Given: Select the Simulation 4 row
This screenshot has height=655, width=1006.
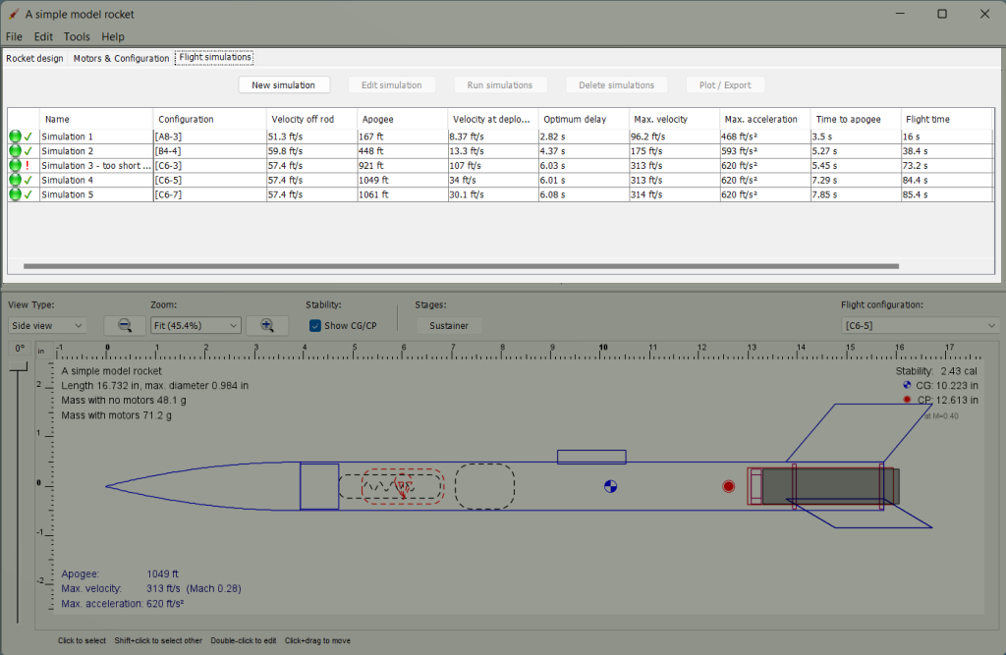Looking at the screenshot, I should tap(96, 180).
